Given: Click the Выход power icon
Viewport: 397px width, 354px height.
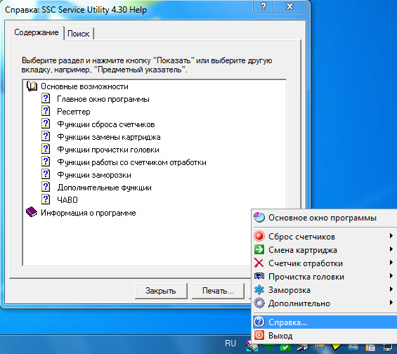Looking at the screenshot, I should (259, 335).
